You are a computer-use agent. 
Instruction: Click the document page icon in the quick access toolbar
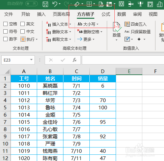[101, 4]
